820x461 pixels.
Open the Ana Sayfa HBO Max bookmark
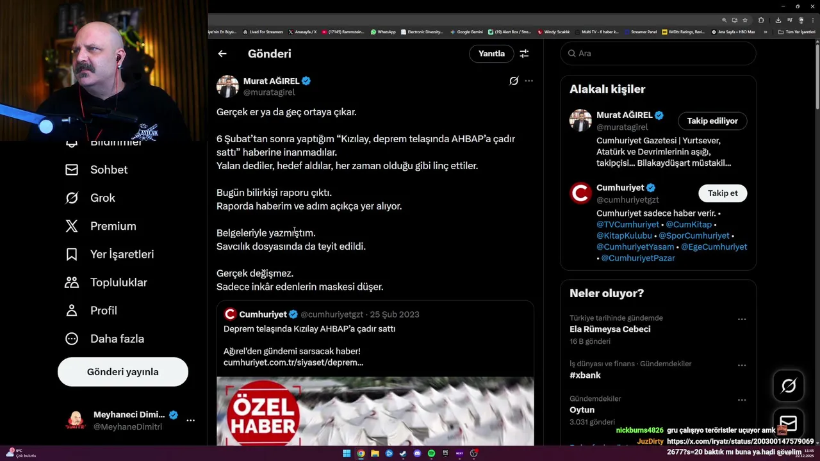[734, 32]
